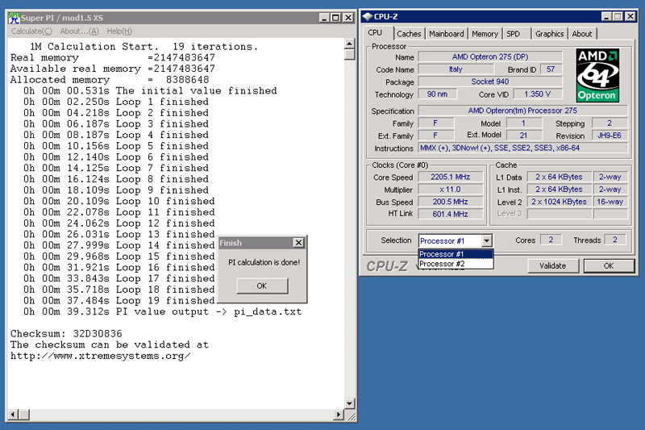
Task: Click the Ext. Model value '21'
Action: (x=523, y=136)
